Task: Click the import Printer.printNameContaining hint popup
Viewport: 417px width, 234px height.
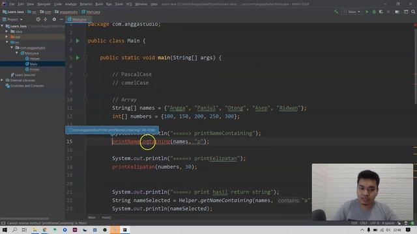Action: point(112,130)
